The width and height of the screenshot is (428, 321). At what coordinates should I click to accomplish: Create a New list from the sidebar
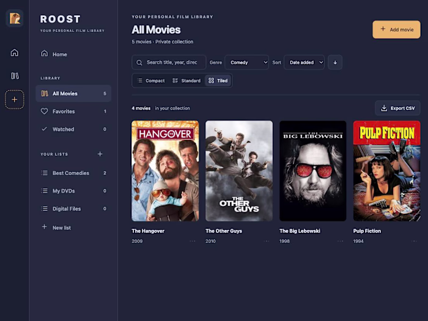click(x=73, y=227)
